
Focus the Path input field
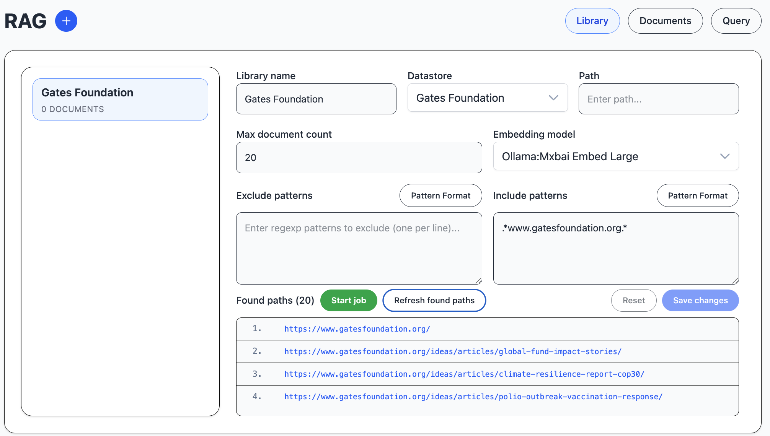coord(658,99)
